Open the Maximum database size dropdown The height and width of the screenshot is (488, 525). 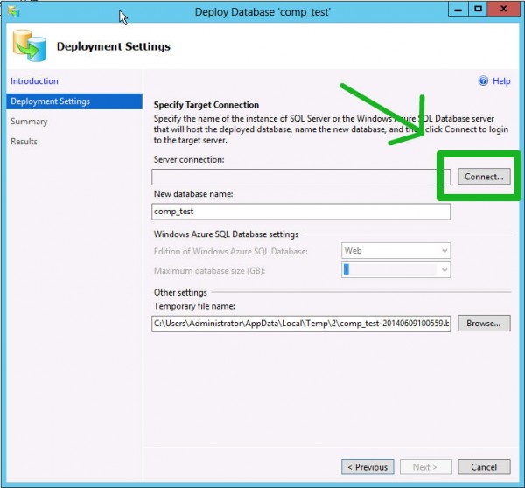(395, 269)
